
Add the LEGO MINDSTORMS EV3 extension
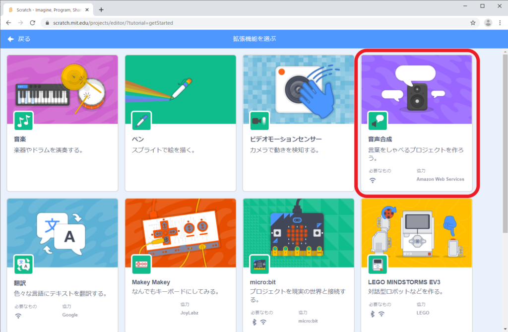click(417, 265)
